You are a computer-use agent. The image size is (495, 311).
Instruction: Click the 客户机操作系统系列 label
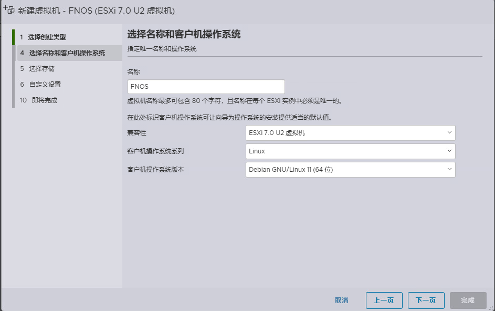pos(155,151)
